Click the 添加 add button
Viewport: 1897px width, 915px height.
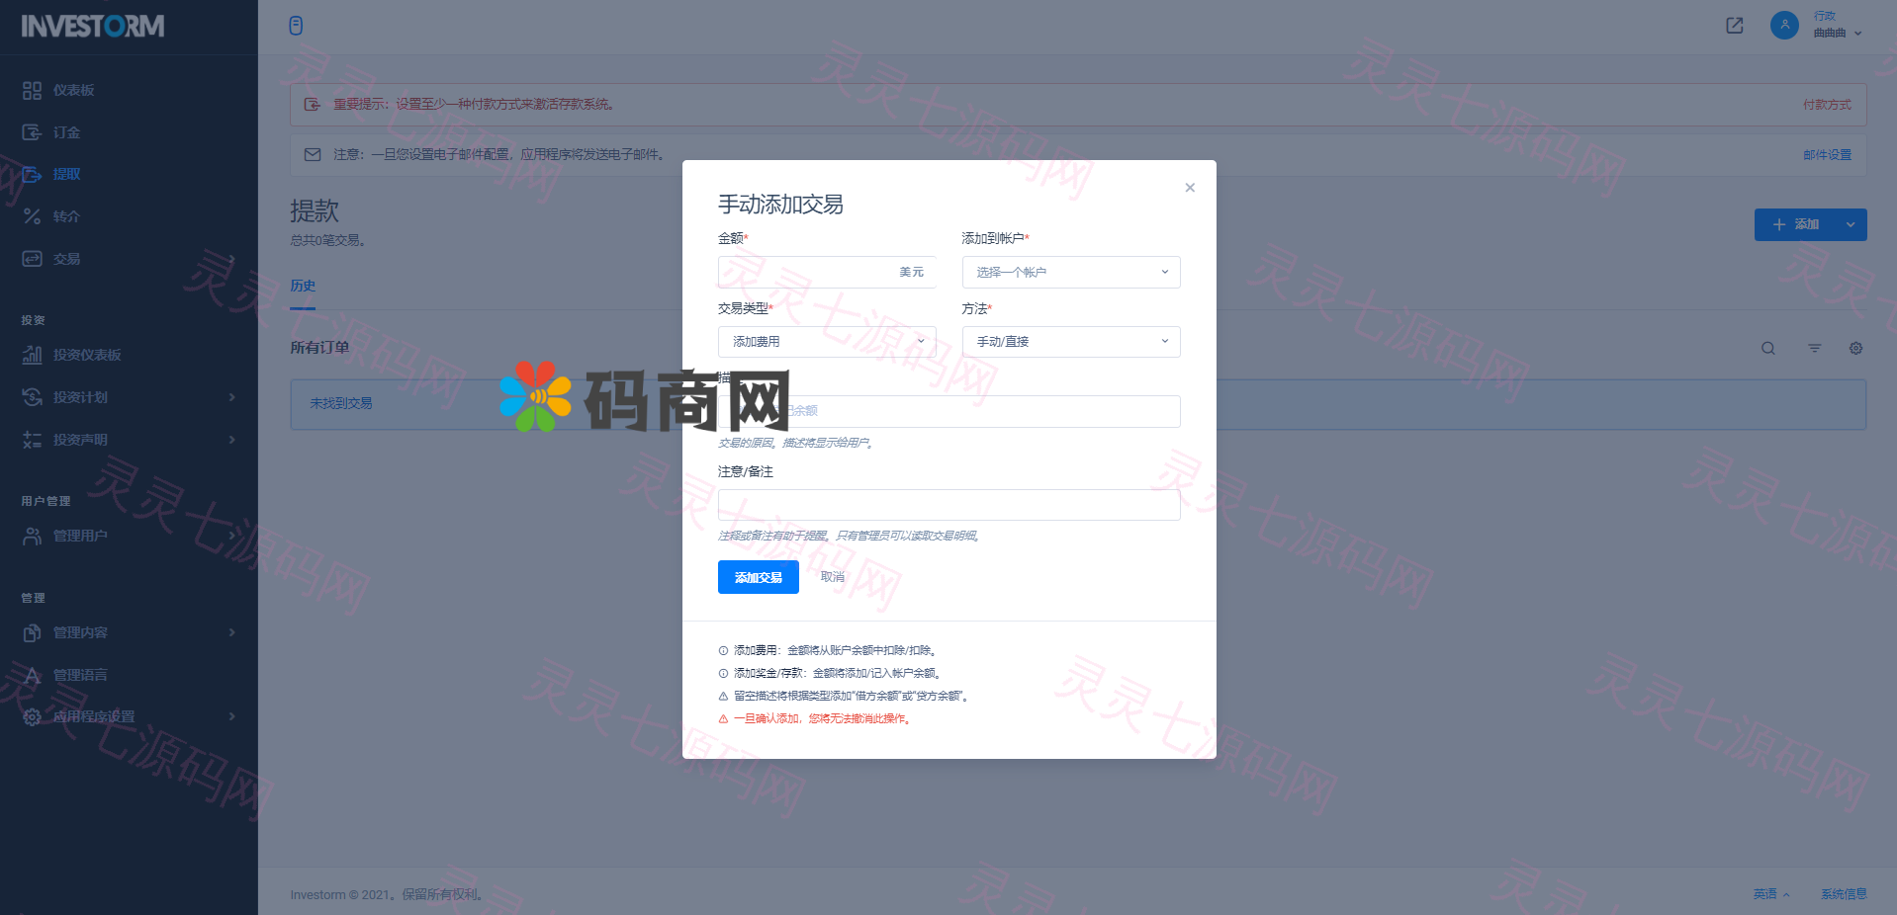pyautogui.click(x=1794, y=224)
